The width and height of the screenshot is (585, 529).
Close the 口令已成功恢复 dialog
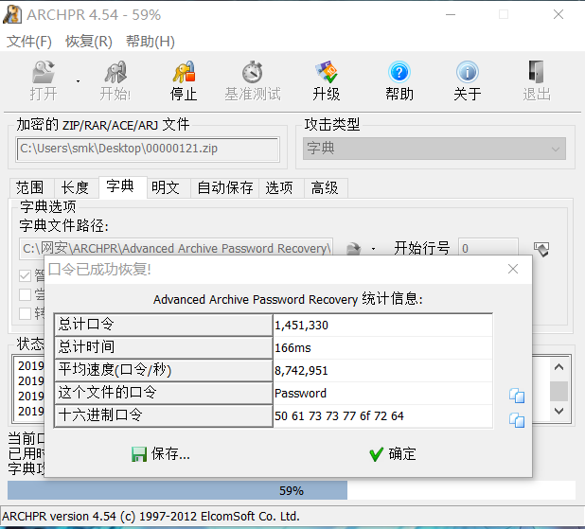pos(513,269)
